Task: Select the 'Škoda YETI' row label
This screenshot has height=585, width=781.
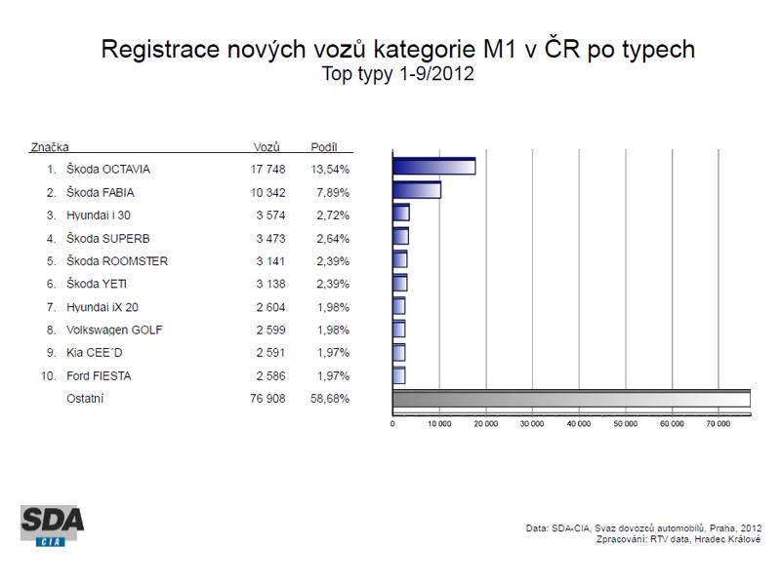Action: click(97, 284)
